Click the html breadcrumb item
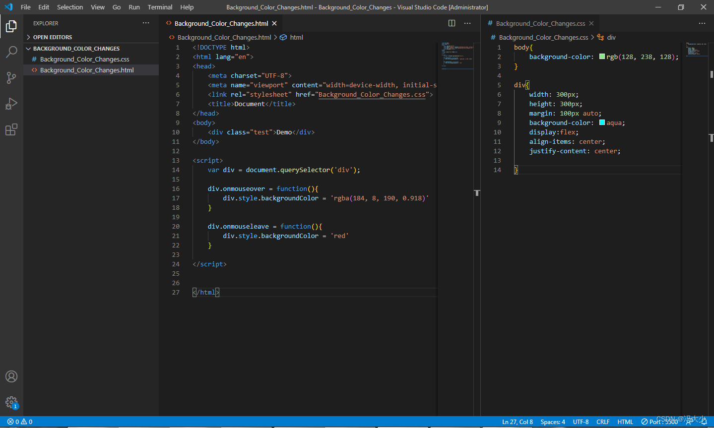The width and height of the screenshot is (714, 428). 296,37
